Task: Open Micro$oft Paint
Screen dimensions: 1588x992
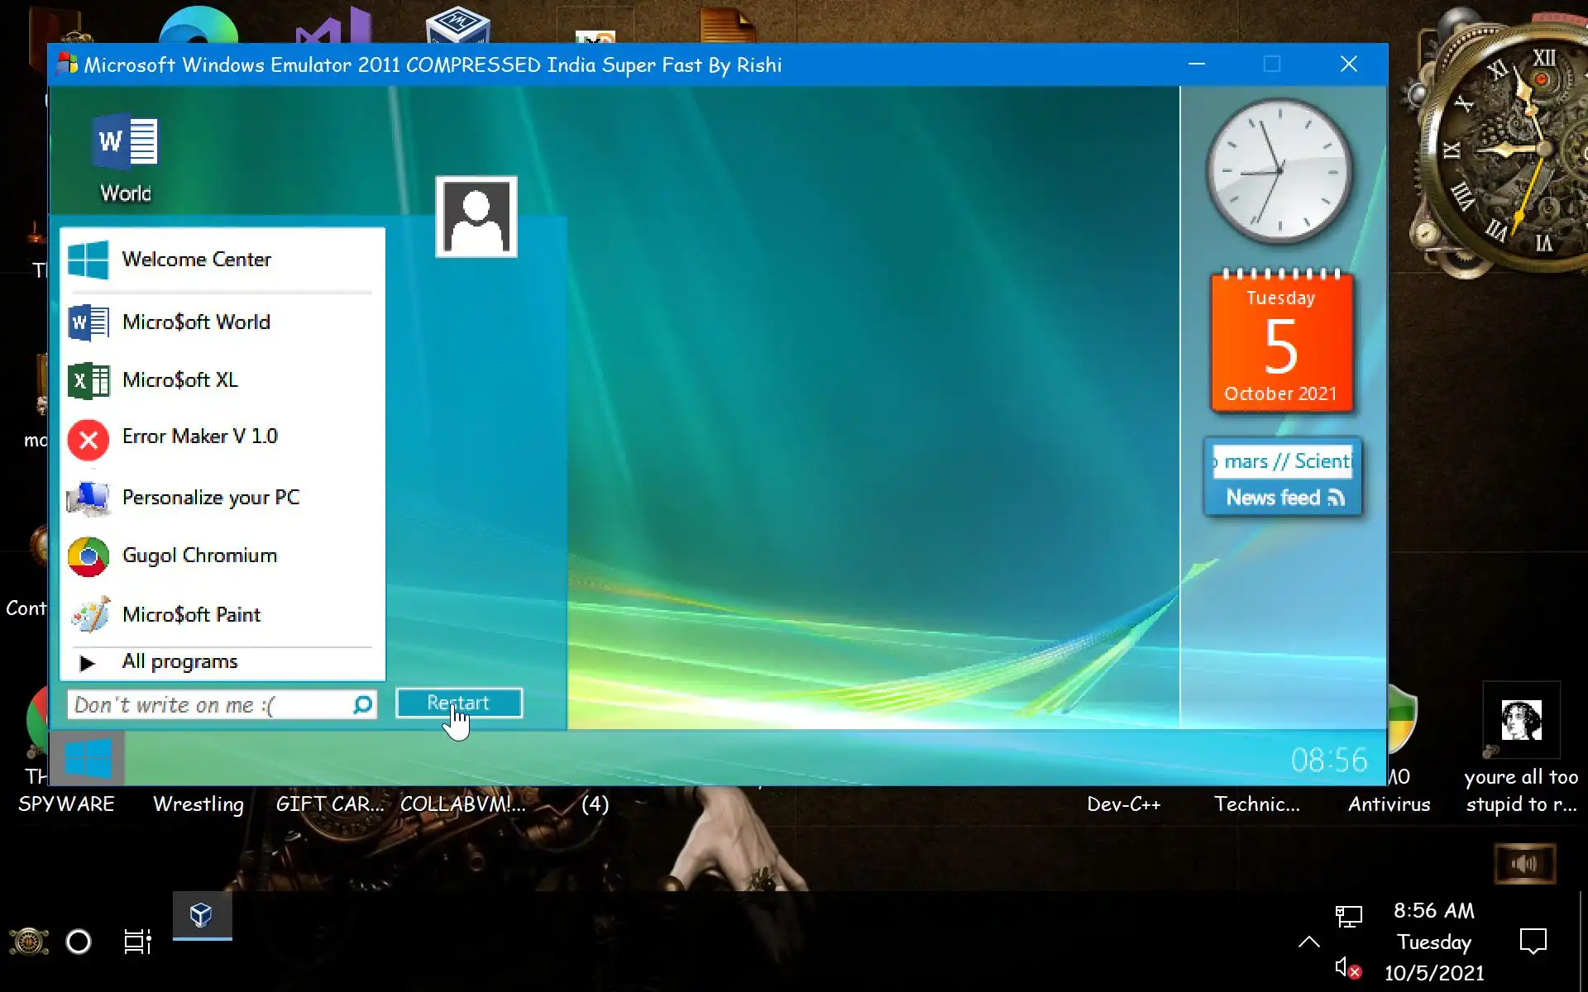Action: point(191,615)
